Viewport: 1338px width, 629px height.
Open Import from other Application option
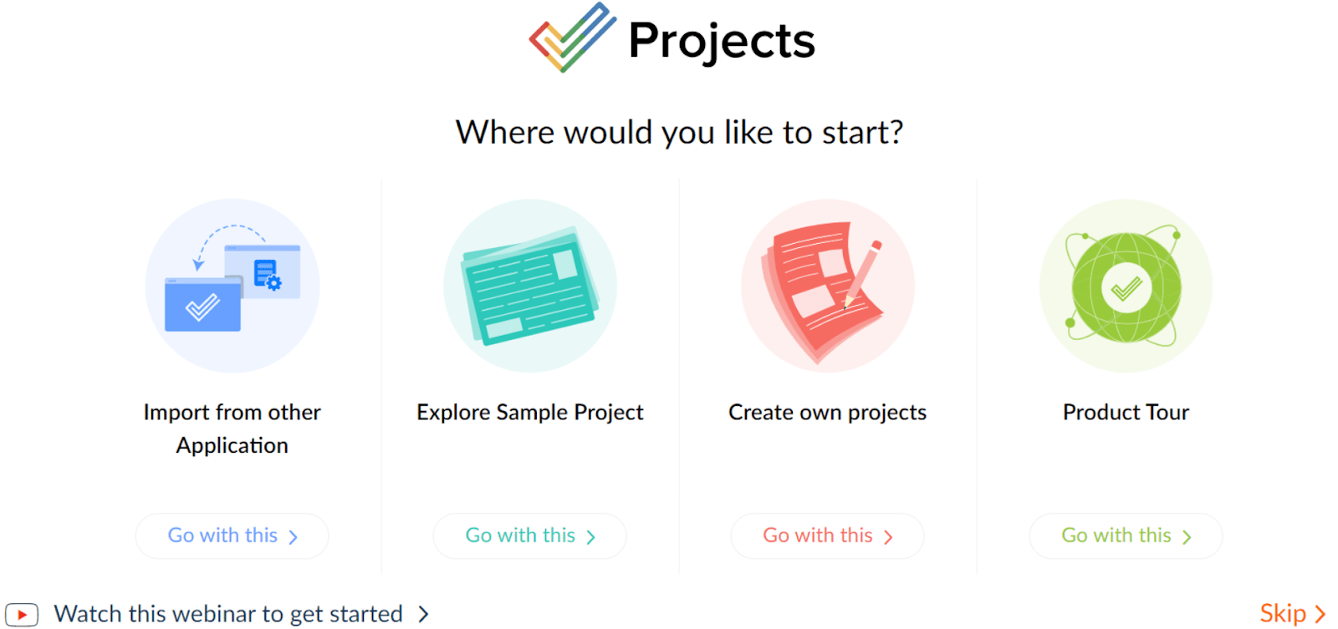(232, 535)
